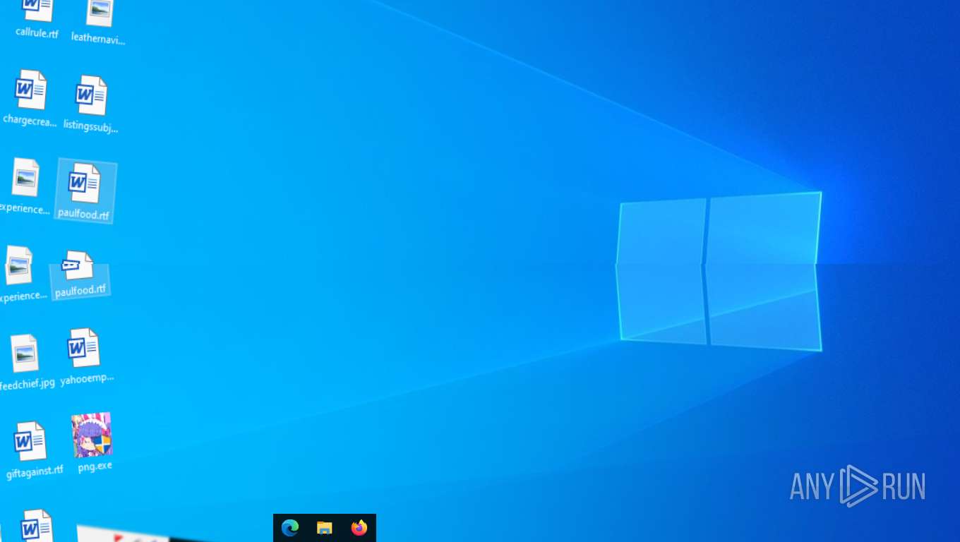Select the chargecrea... Word document icon
The image size is (960, 542).
coord(30,99)
